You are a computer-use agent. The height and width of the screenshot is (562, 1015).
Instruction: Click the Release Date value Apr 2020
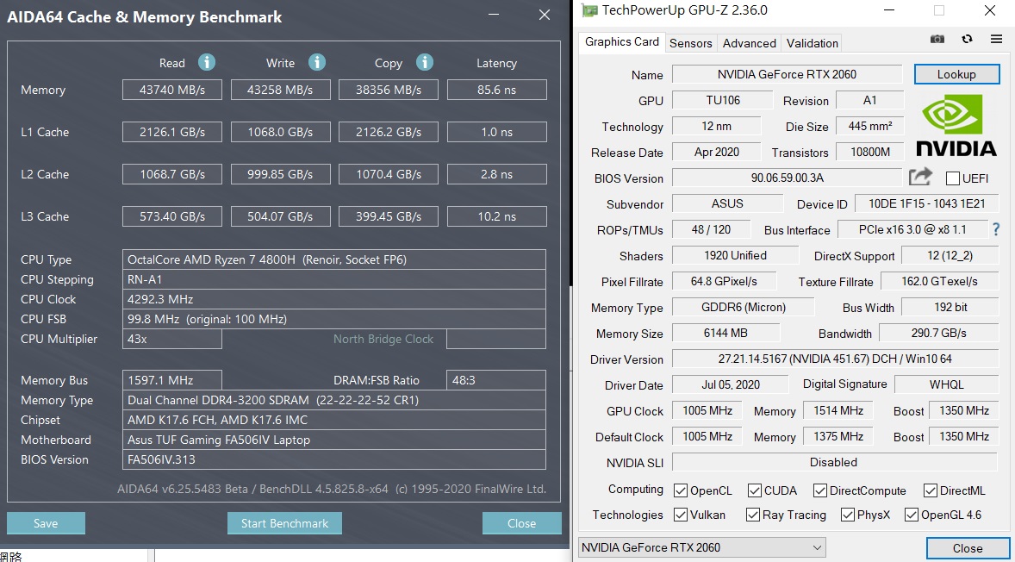pyautogui.click(x=717, y=152)
